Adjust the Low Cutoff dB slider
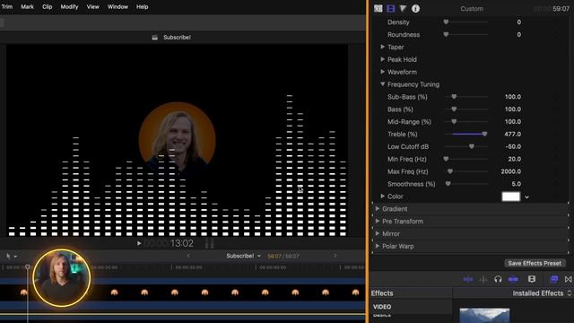Image resolution: width=574 pixels, height=323 pixels. click(466, 146)
